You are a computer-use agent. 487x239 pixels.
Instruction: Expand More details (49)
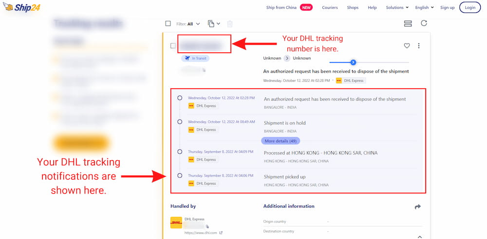(x=281, y=141)
